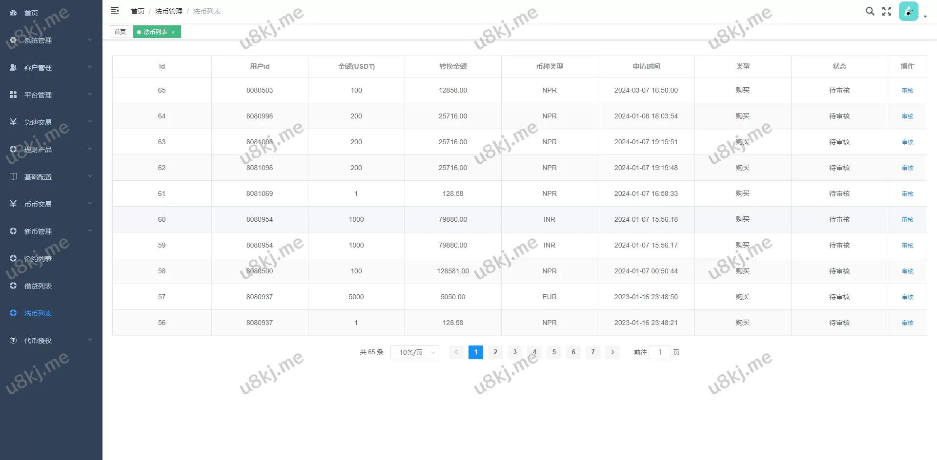The width and height of the screenshot is (937, 460).
Task: Select the 首页 dashboard icon in sidebar
Action: 13,13
